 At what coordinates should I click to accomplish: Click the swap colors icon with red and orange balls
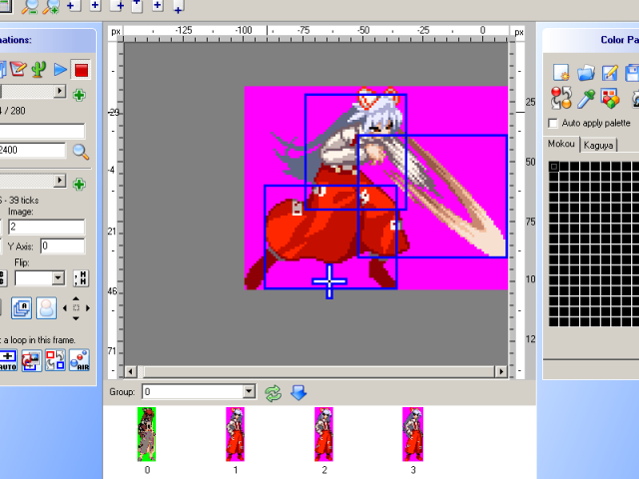561,98
